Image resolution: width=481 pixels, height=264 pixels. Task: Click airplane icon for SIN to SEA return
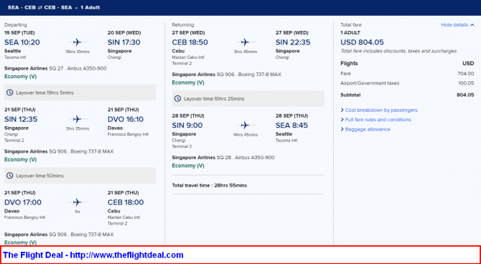[245, 125]
